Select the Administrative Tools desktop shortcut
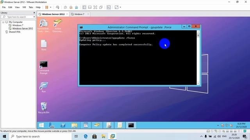This screenshot has height=140, width=250. [44, 25]
